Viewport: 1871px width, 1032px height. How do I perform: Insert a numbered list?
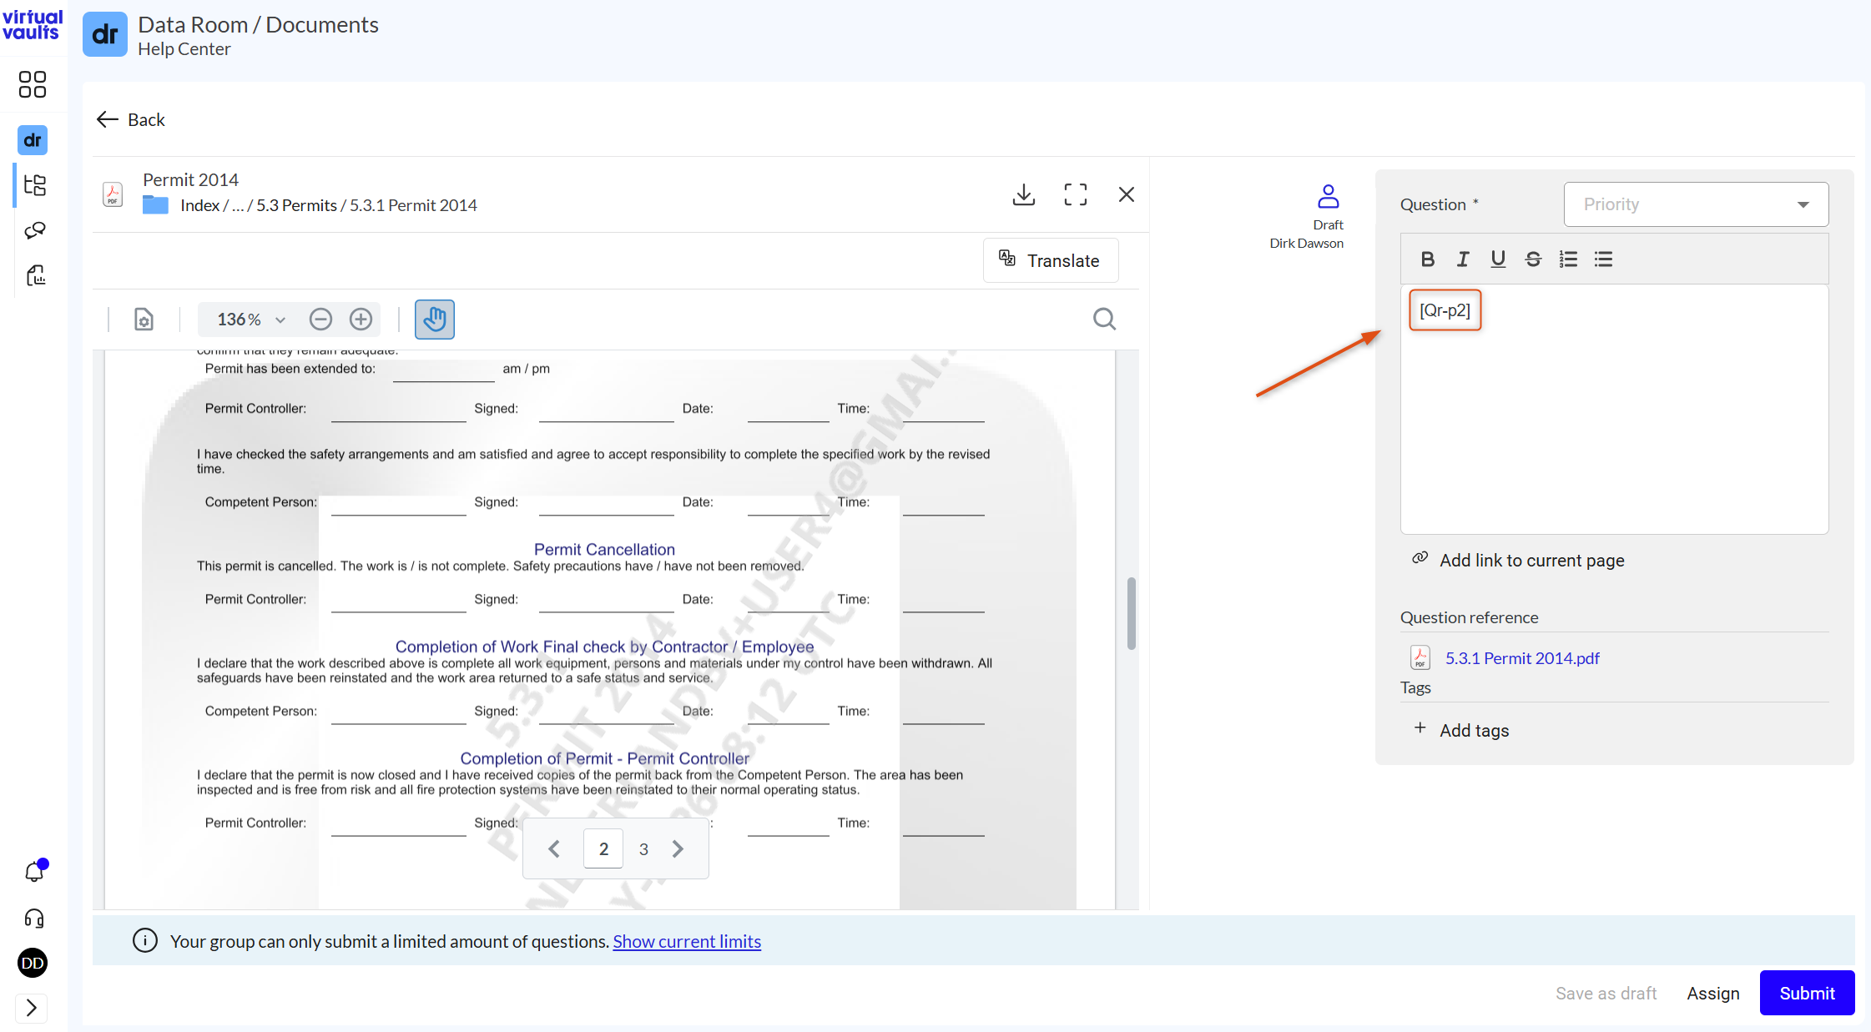(1568, 259)
